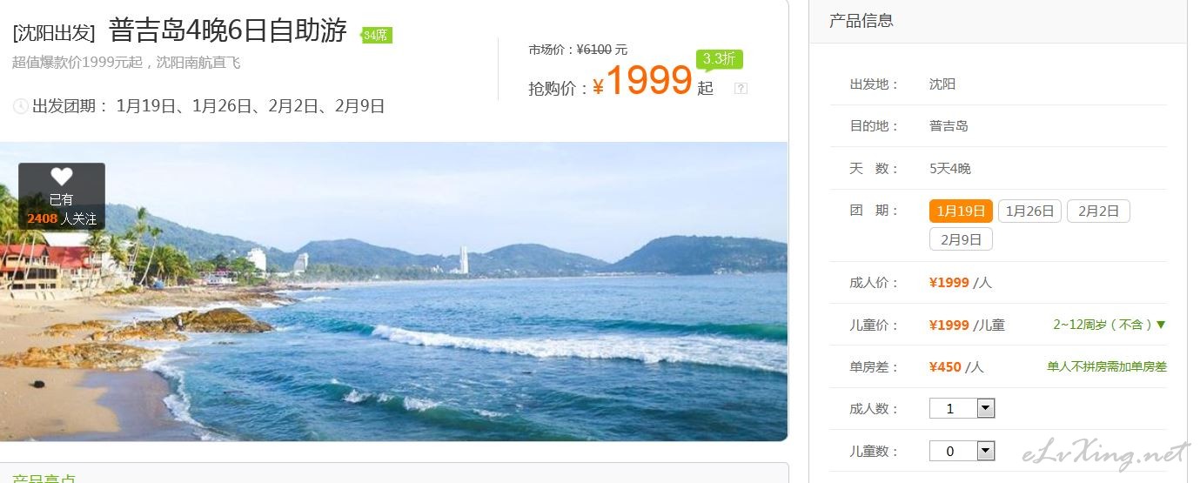
Task: Open the 儿童数 child count dropdown
Action: [x=962, y=451]
